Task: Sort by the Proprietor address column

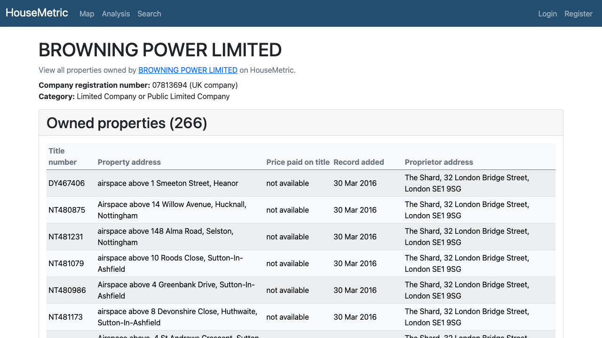Action: click(439, 162)
